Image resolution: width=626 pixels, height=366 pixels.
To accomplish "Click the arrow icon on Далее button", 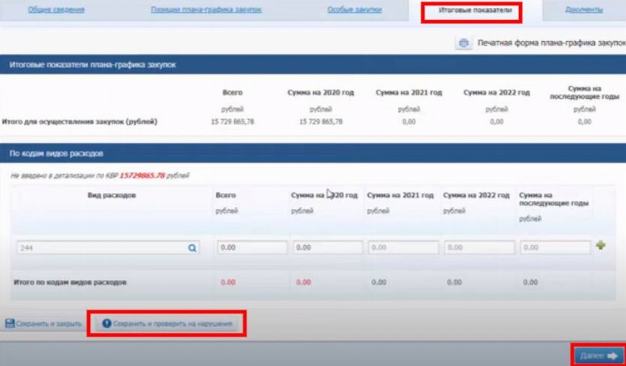I will 612,356.
